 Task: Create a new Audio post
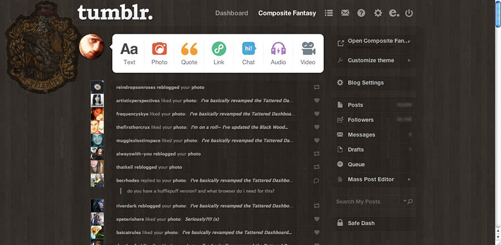click(x=278, y=53)
